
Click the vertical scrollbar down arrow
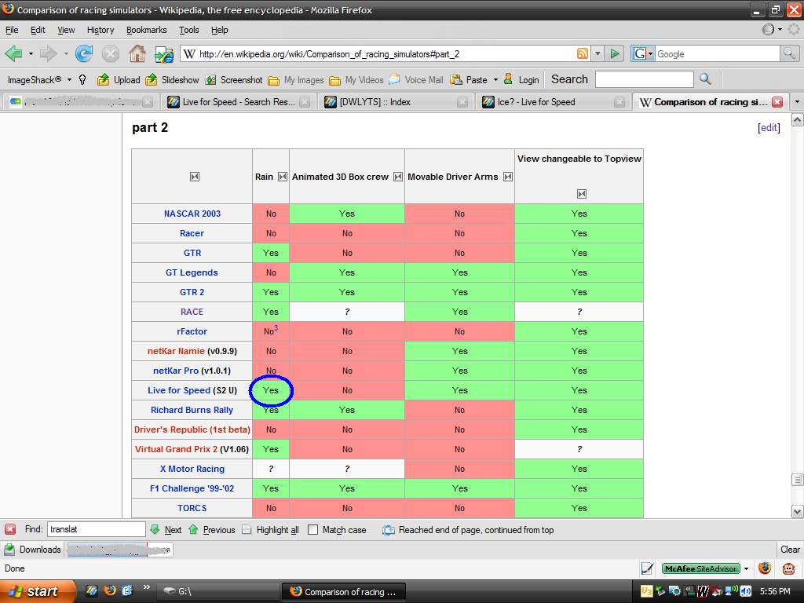797,511
